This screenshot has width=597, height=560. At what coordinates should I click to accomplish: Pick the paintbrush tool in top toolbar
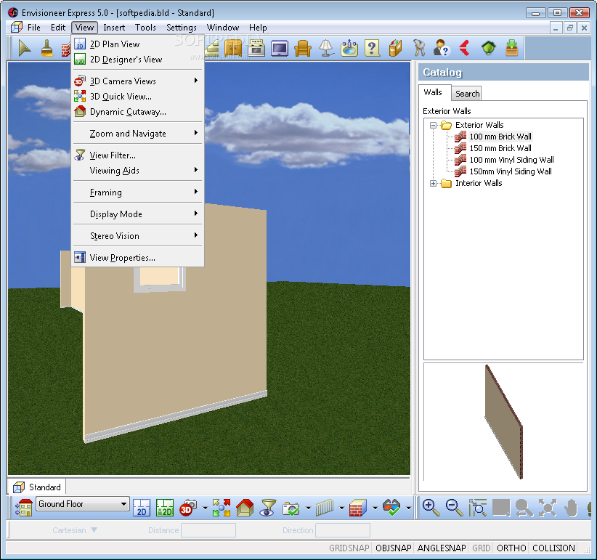tap(46, 48)
